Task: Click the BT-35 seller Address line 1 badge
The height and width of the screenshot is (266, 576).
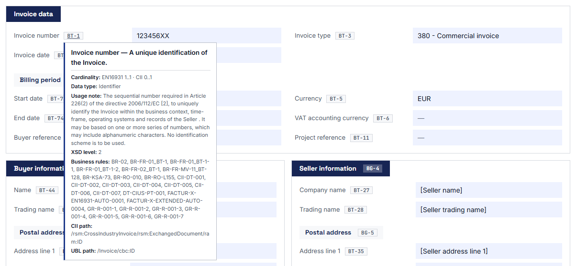Action: point(356,251)
